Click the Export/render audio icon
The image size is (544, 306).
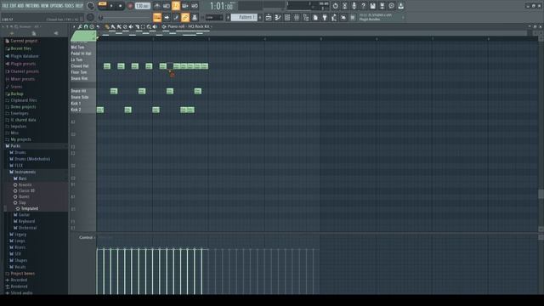pyautogui.click(x=382, y=6)
